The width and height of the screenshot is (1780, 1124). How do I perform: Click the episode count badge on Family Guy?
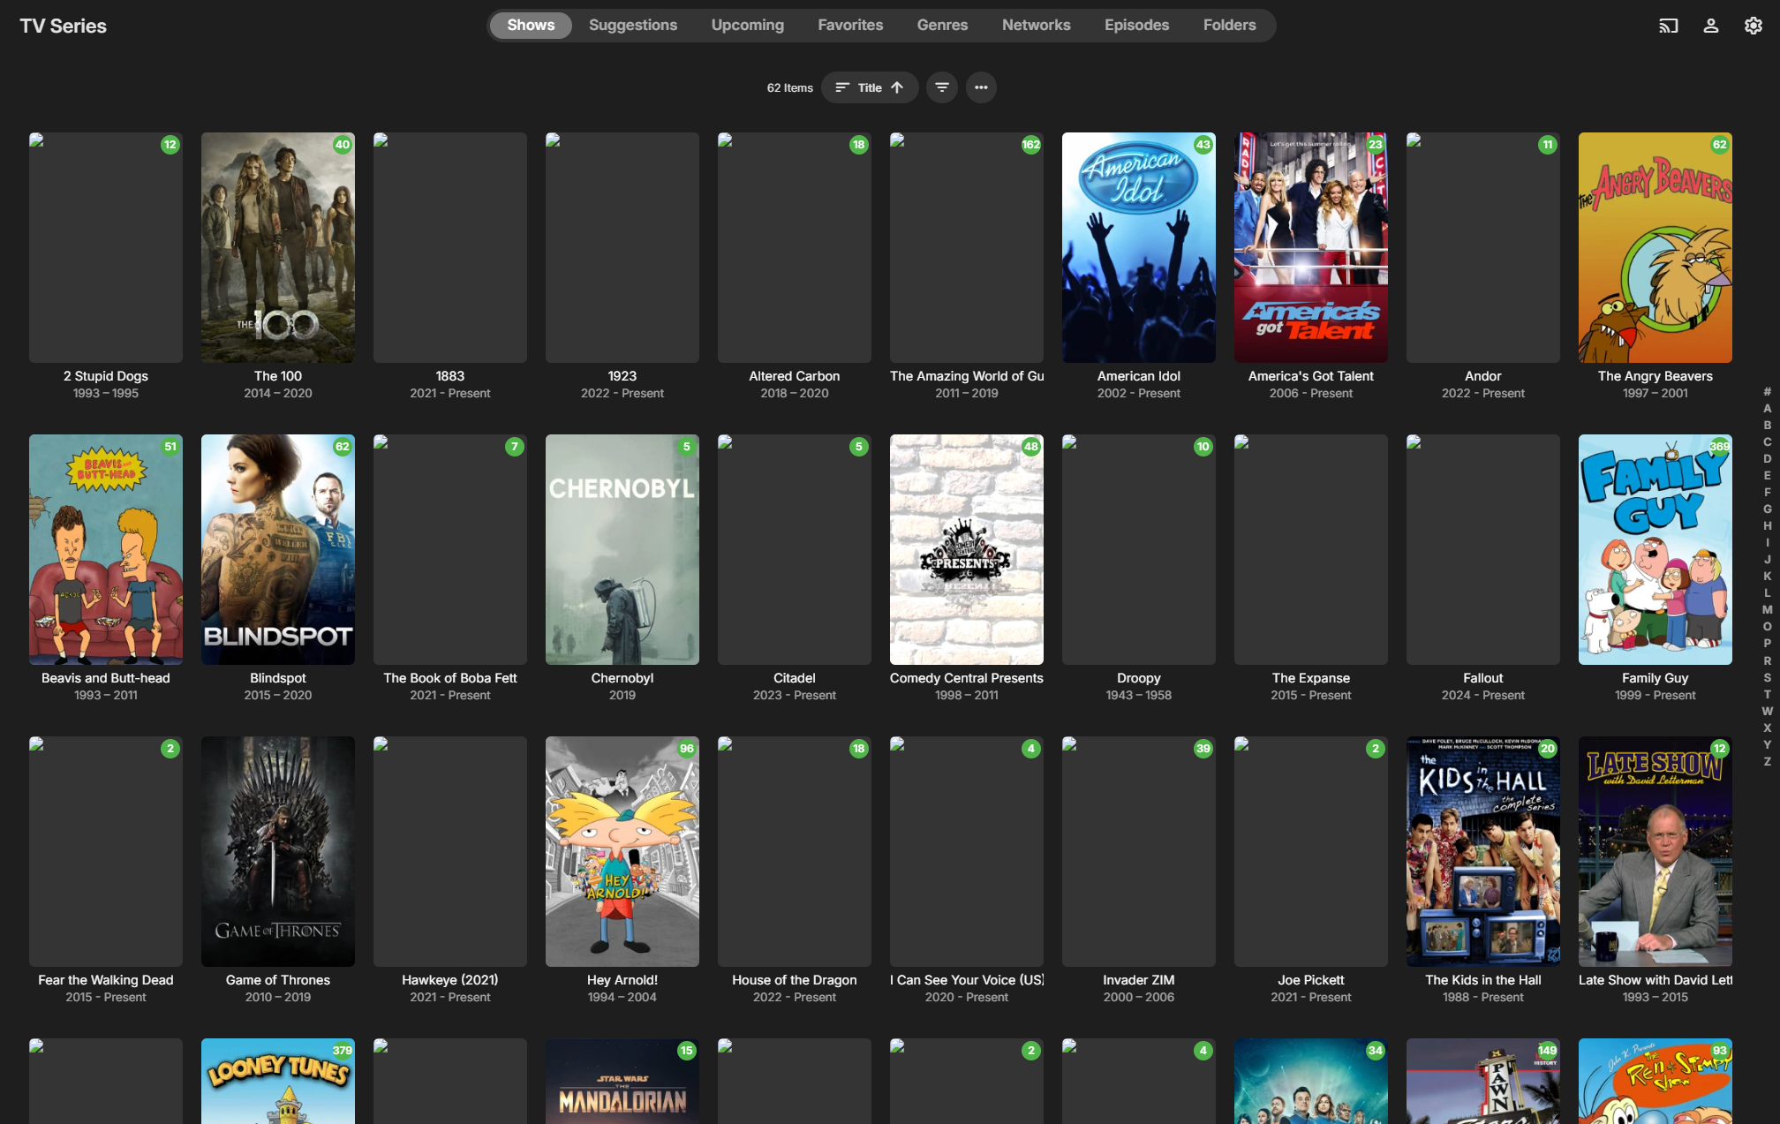(x=1718, y=447)
